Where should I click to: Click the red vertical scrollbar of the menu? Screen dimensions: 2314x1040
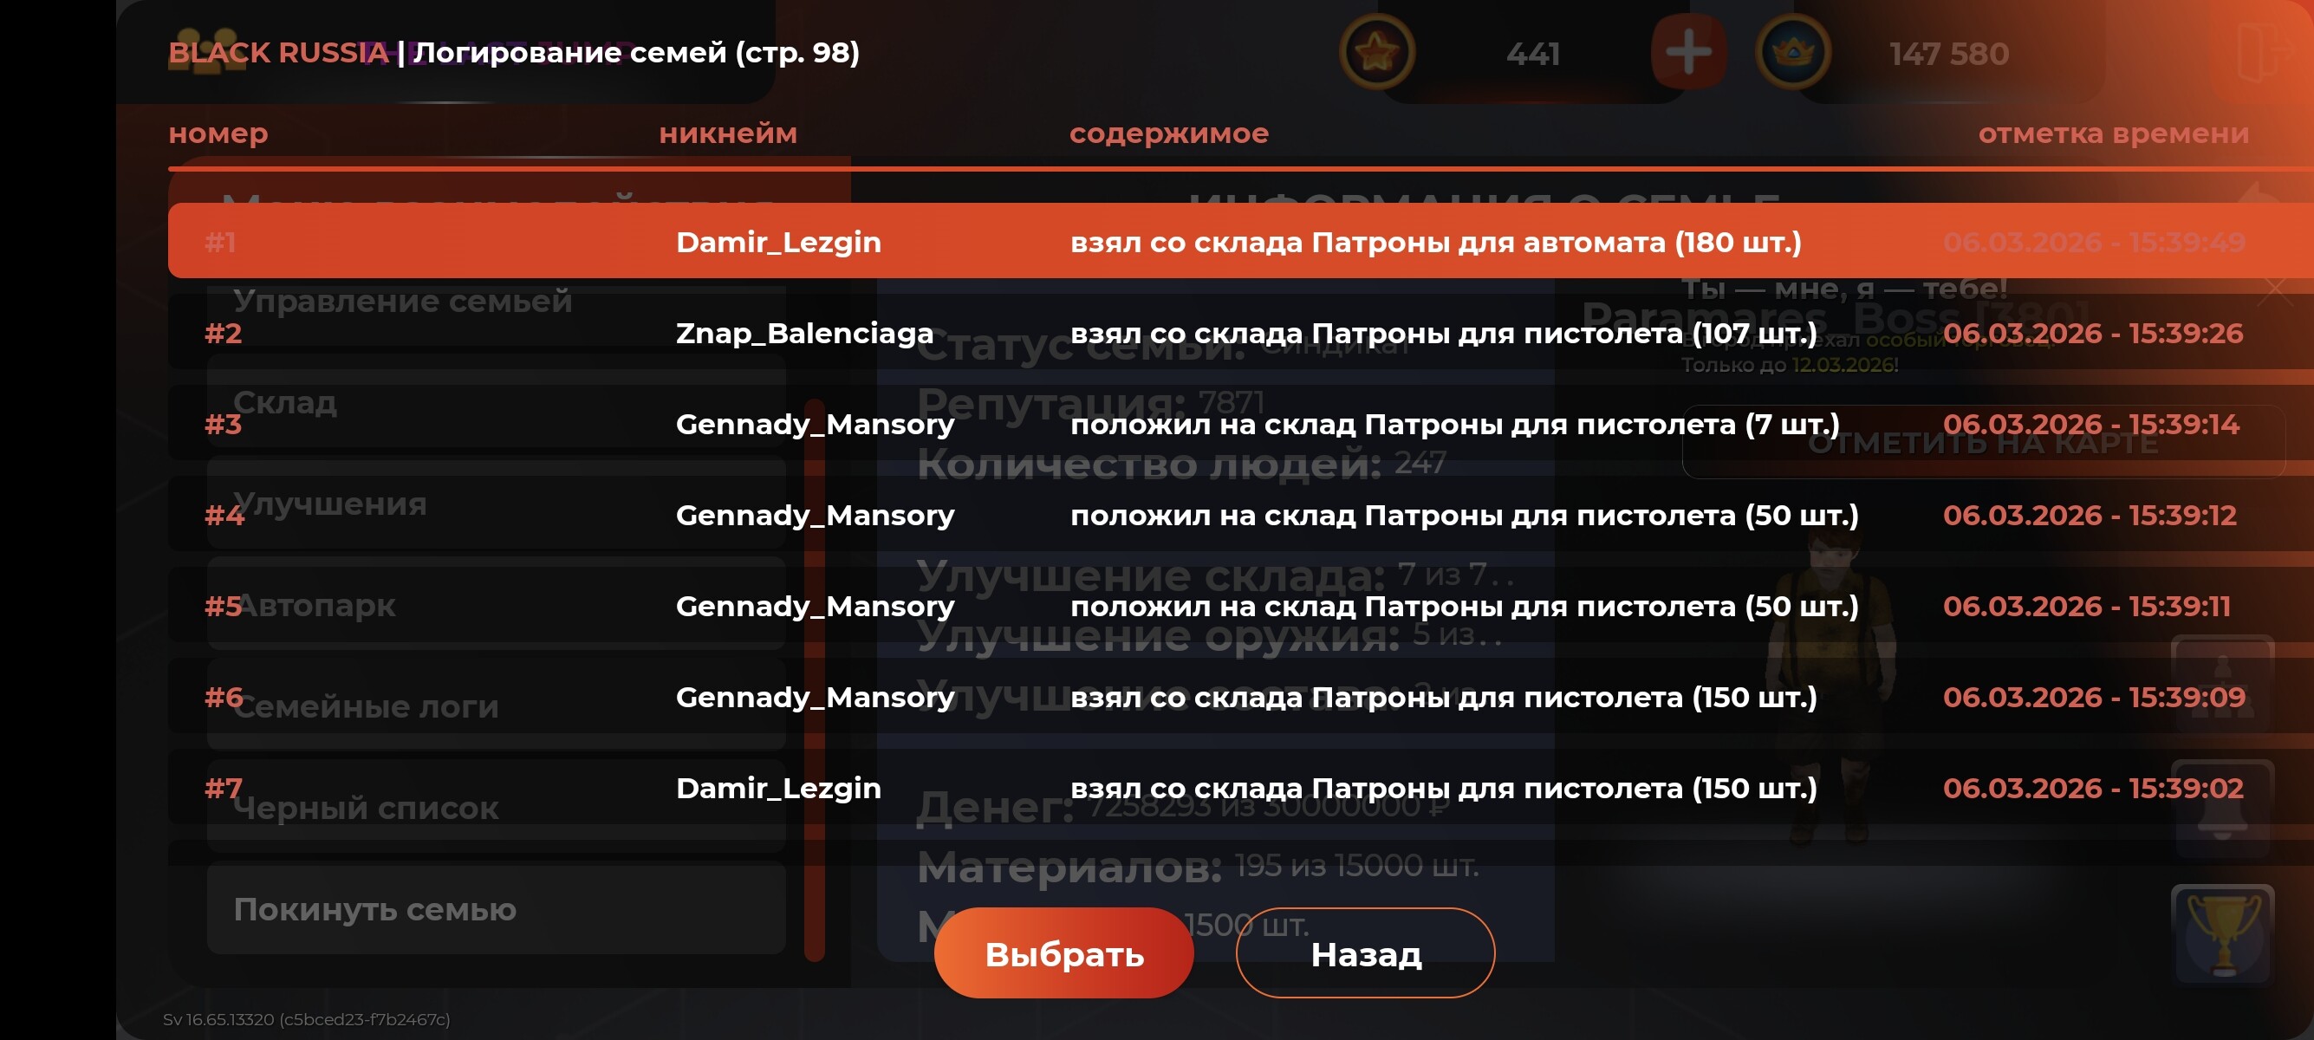click(x=814, y=679)
